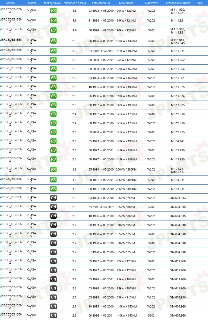Select the 83kW / 113KM power cell
The width and height of the screenshot is (208, 320).
click(126, 297)
